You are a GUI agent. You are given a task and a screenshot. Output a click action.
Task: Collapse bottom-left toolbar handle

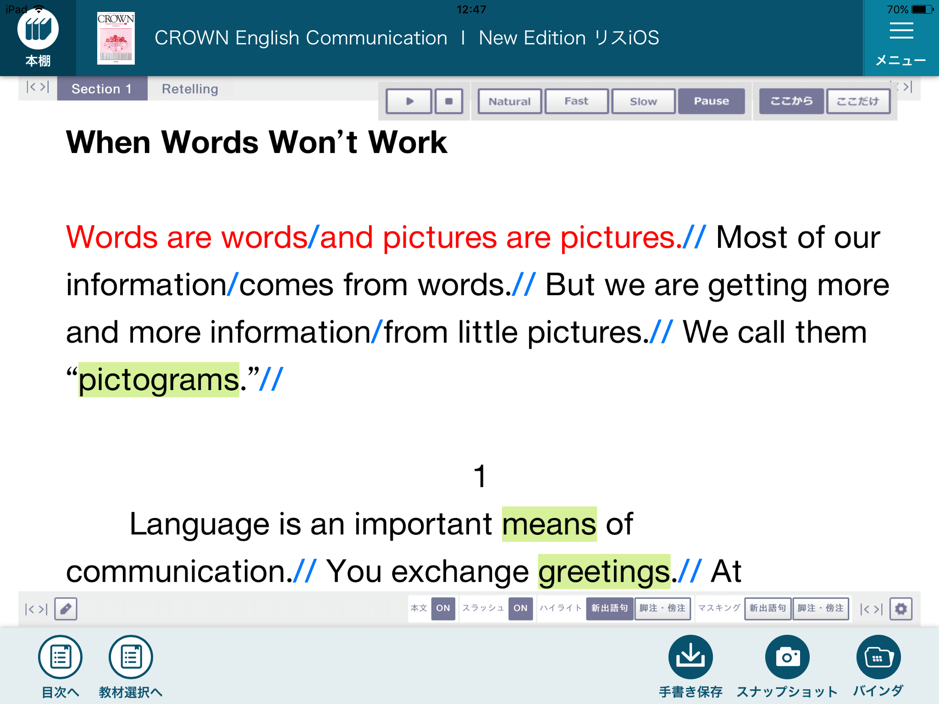[37, 609]
